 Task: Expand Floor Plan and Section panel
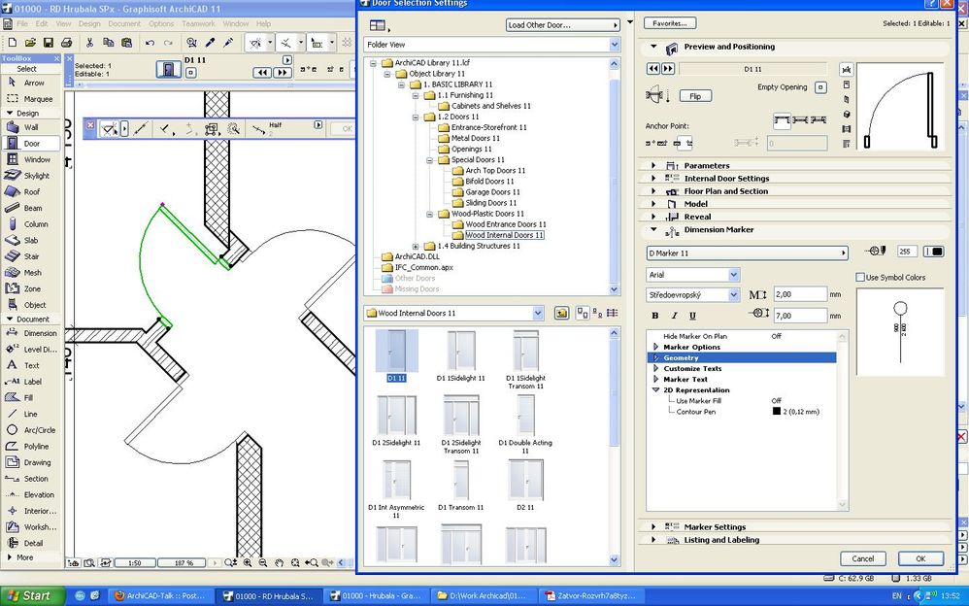click(x=653, y=191)
